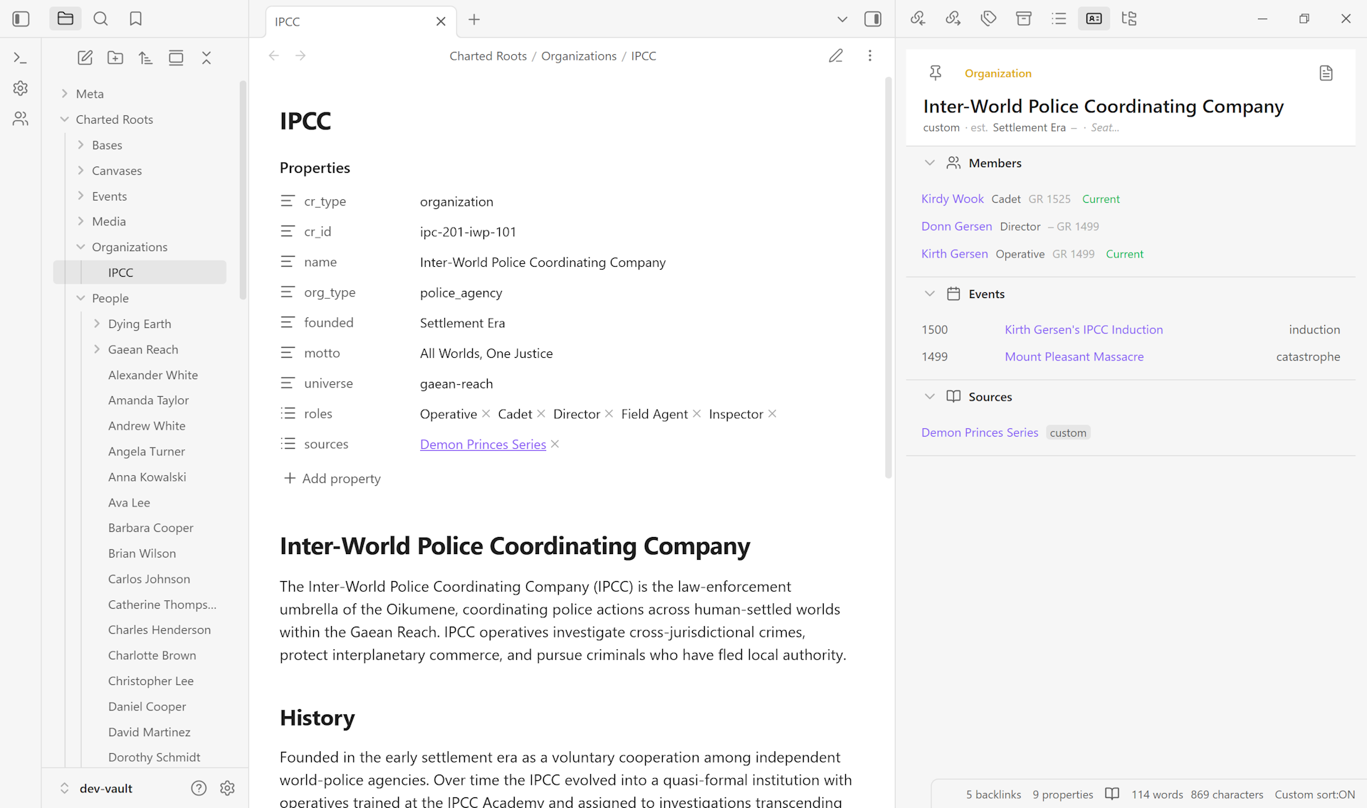This screenshot has width=1367, height=808.
Task: Collapse the Members section
Action: point(930,163)
